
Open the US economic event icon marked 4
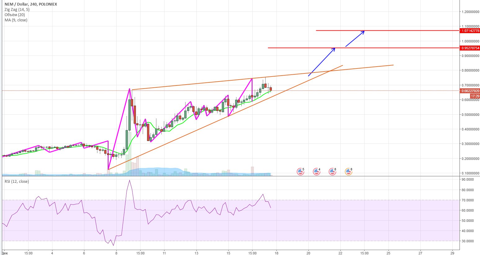(x=316, y=171)
